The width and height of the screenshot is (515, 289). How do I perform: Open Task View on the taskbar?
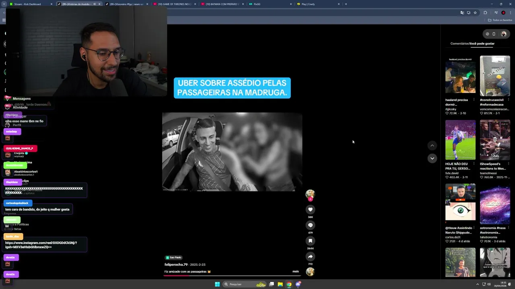point(272,284)
